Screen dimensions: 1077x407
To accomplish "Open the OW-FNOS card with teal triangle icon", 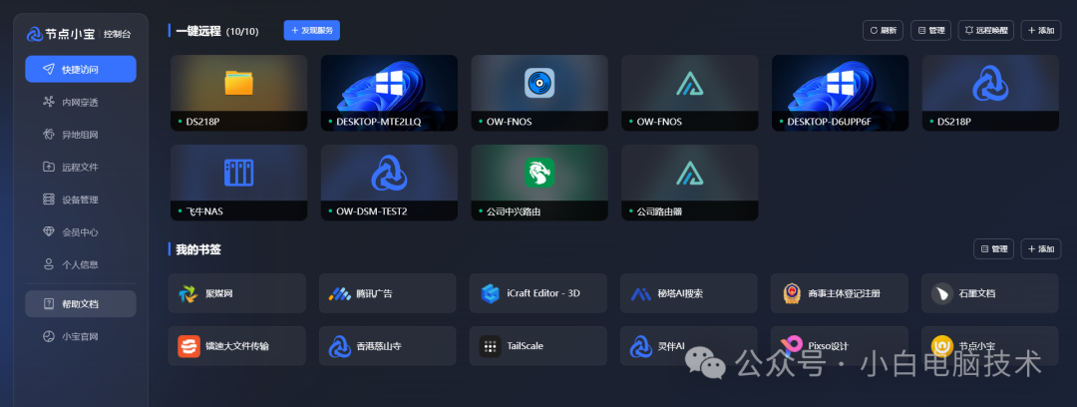I will 690,93.
